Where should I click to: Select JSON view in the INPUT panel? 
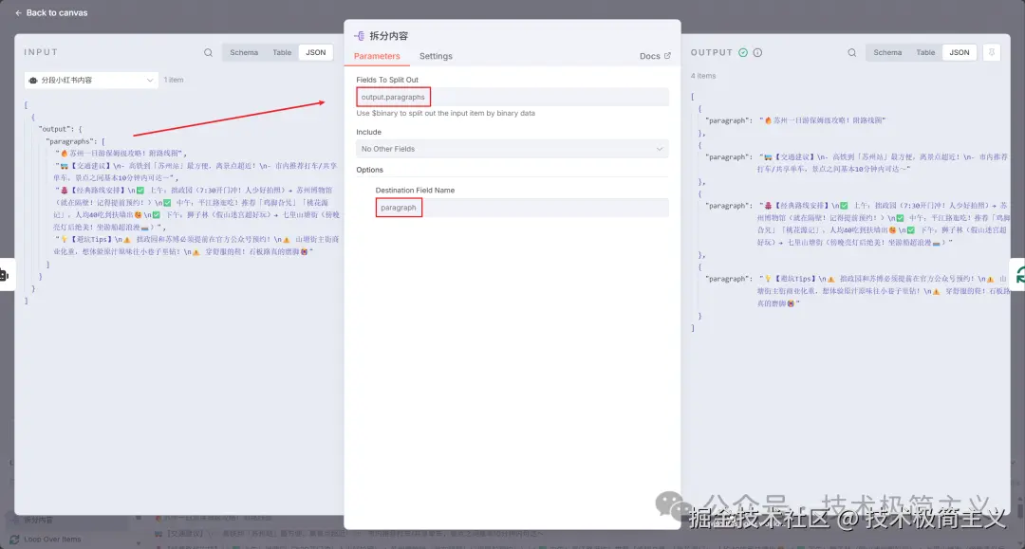(x=316, y=52)
